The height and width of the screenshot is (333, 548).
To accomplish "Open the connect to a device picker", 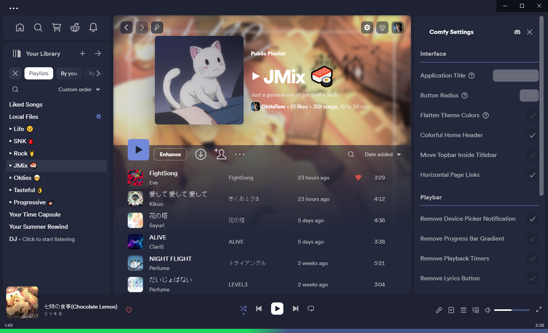I will pos(476,310).
